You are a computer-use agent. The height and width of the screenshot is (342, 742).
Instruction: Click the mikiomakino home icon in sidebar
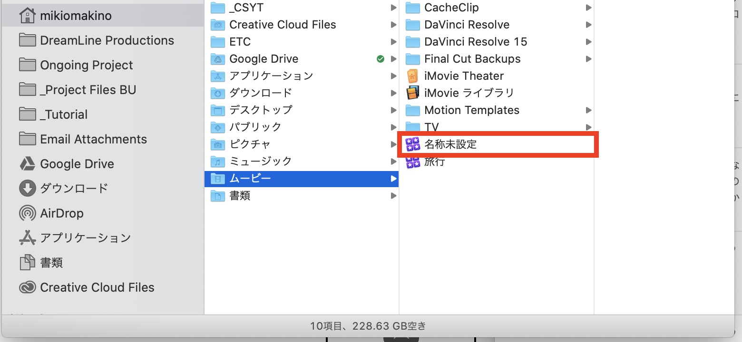(x=28, y=16)
